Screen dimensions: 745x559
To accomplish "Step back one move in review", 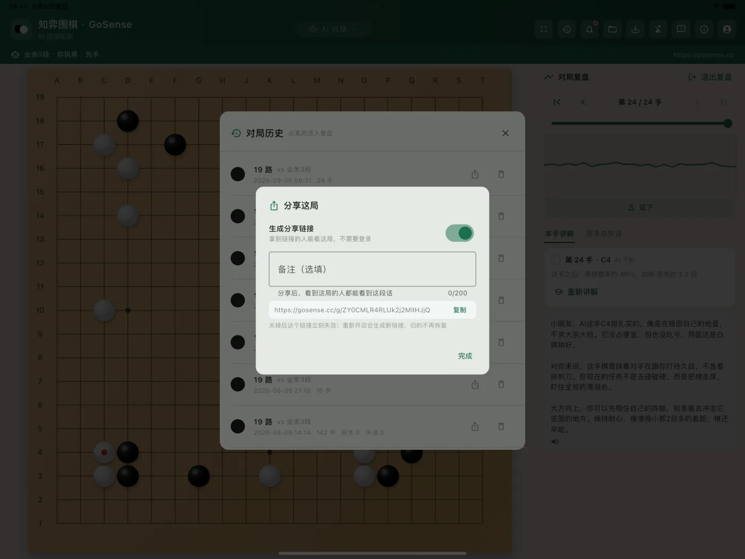I will tap(583, 102).
